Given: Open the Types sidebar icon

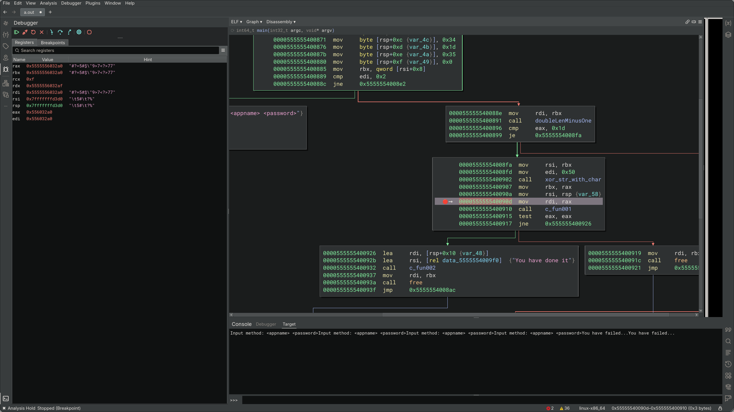Looking at the screenshot, I should point(6,35).
